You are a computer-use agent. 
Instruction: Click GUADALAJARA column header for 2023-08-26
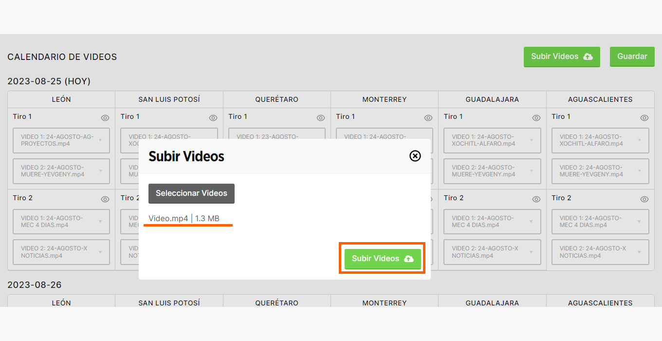[x=493, y=302]
